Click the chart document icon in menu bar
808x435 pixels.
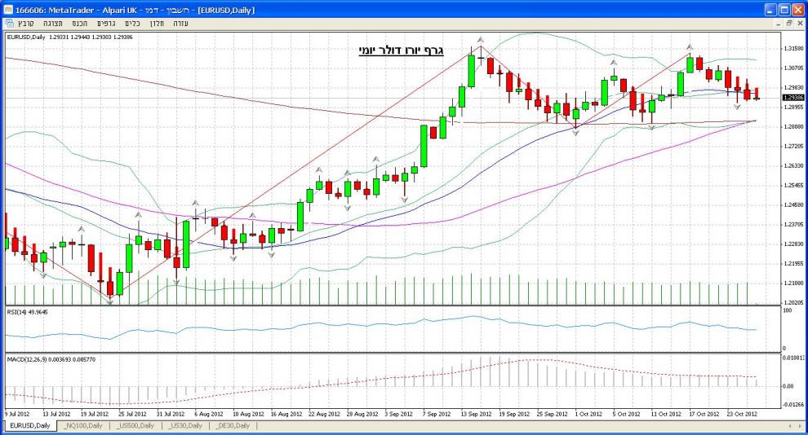coord(8,24)
